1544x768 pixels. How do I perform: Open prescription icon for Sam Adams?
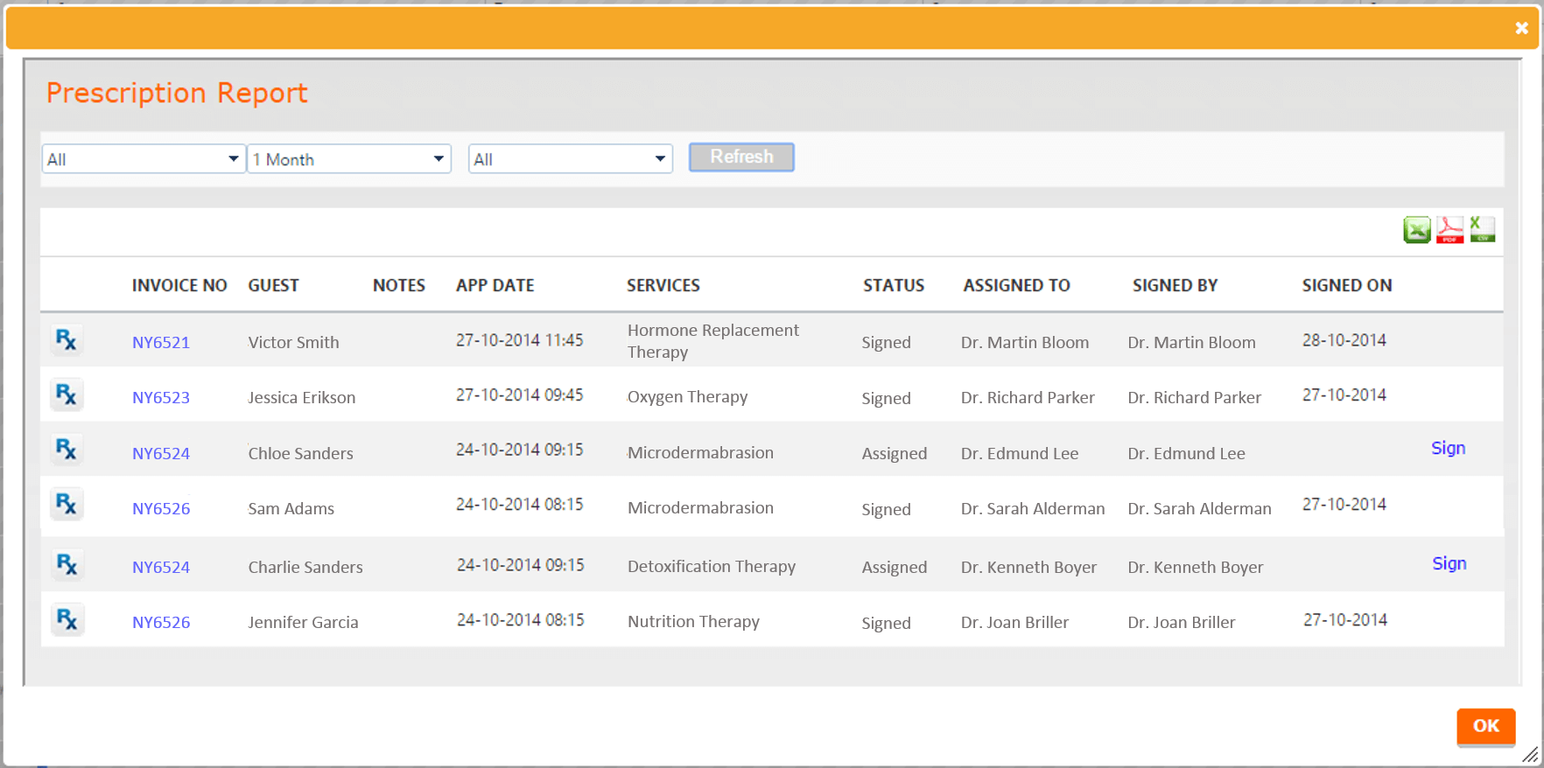click(67, 504)
